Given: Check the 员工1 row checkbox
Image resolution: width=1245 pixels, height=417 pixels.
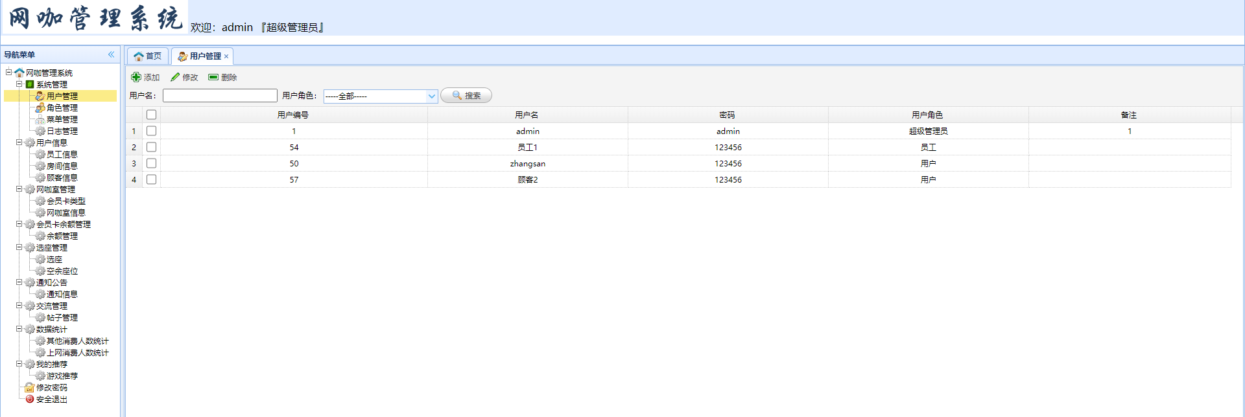Looking at the screenshot, I should click(x=151, y=147).
